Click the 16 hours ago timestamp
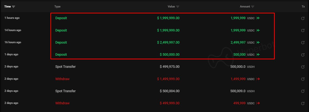This screenshot has width=309, height=112. tap(13, 42)
